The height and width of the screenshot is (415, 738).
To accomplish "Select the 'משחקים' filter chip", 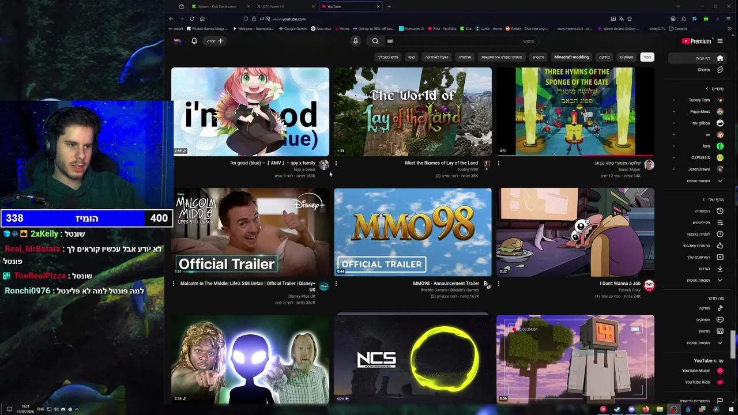I will 626,57.
